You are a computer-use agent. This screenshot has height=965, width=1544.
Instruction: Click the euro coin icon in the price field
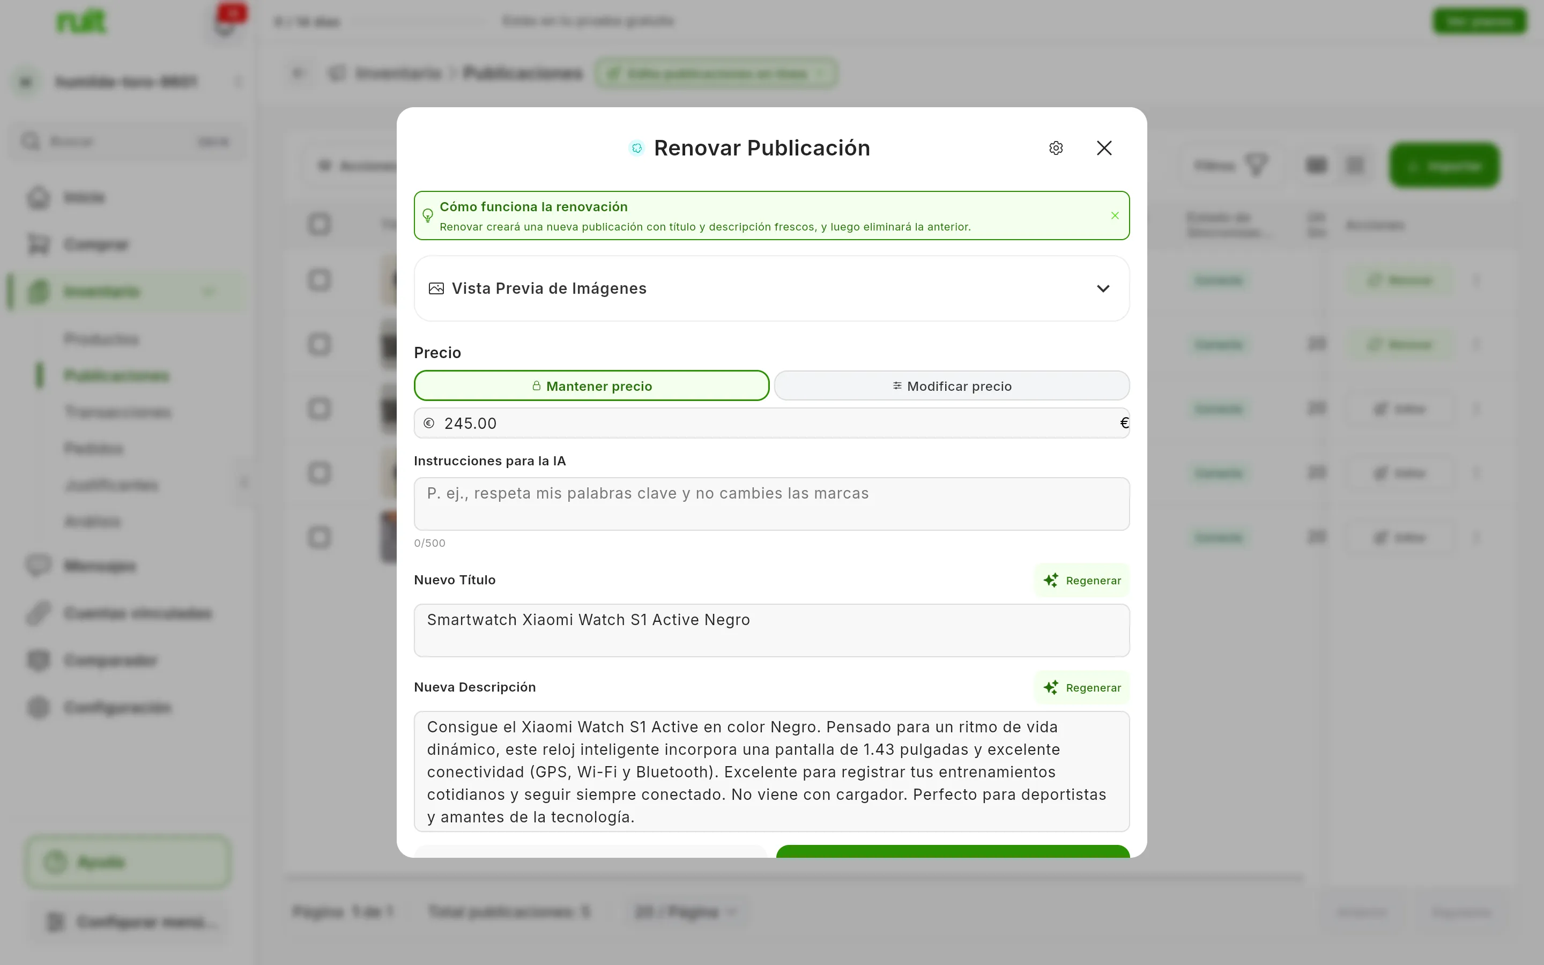[x=429, y=423]
